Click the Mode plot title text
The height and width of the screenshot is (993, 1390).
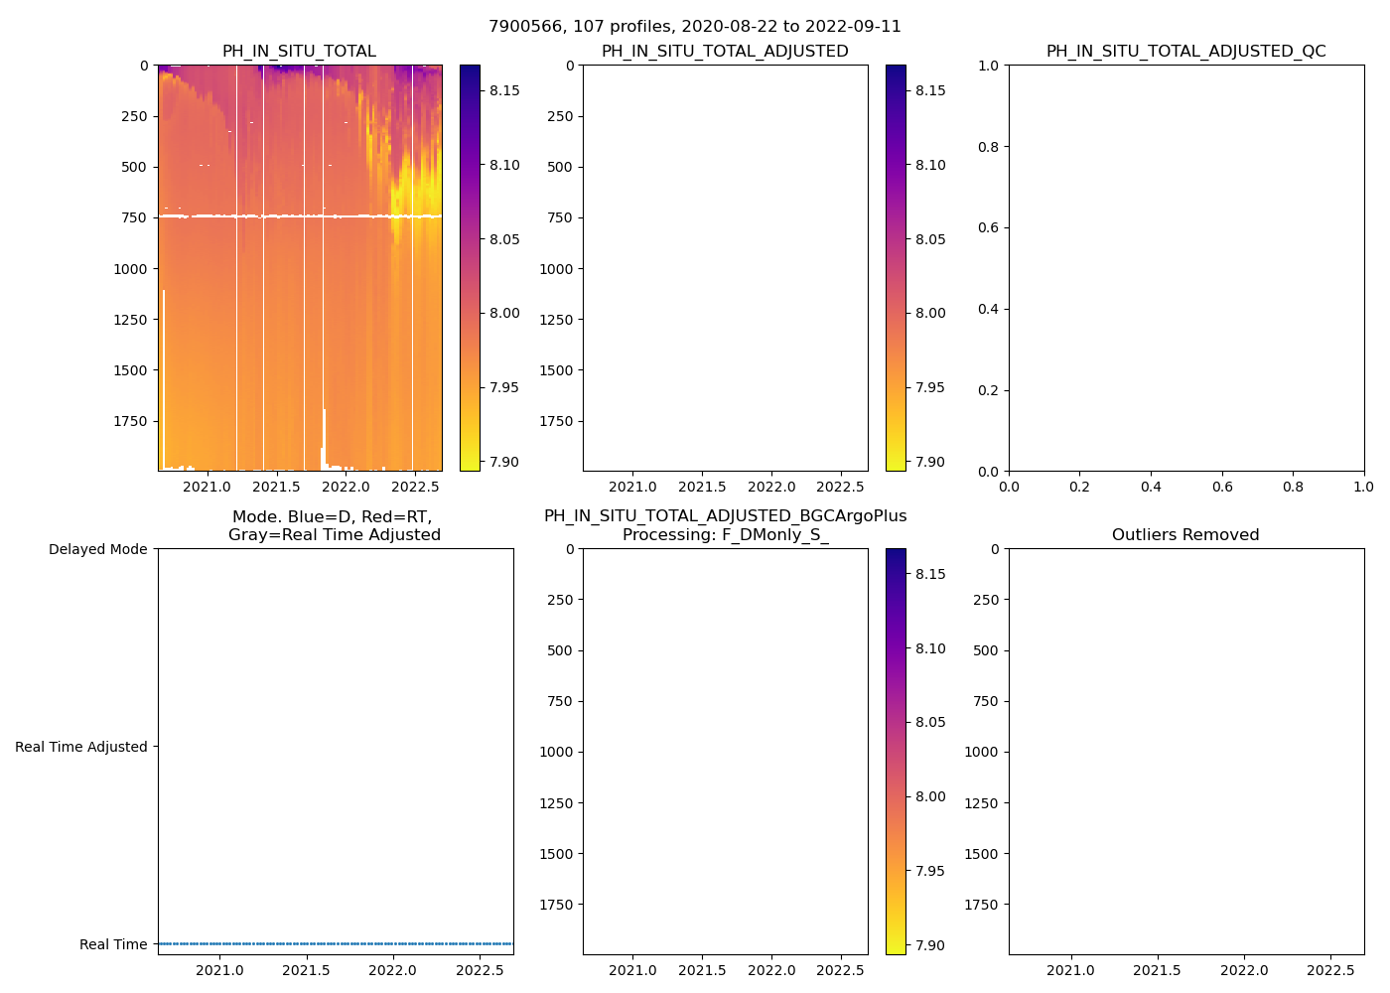(332, 517)
